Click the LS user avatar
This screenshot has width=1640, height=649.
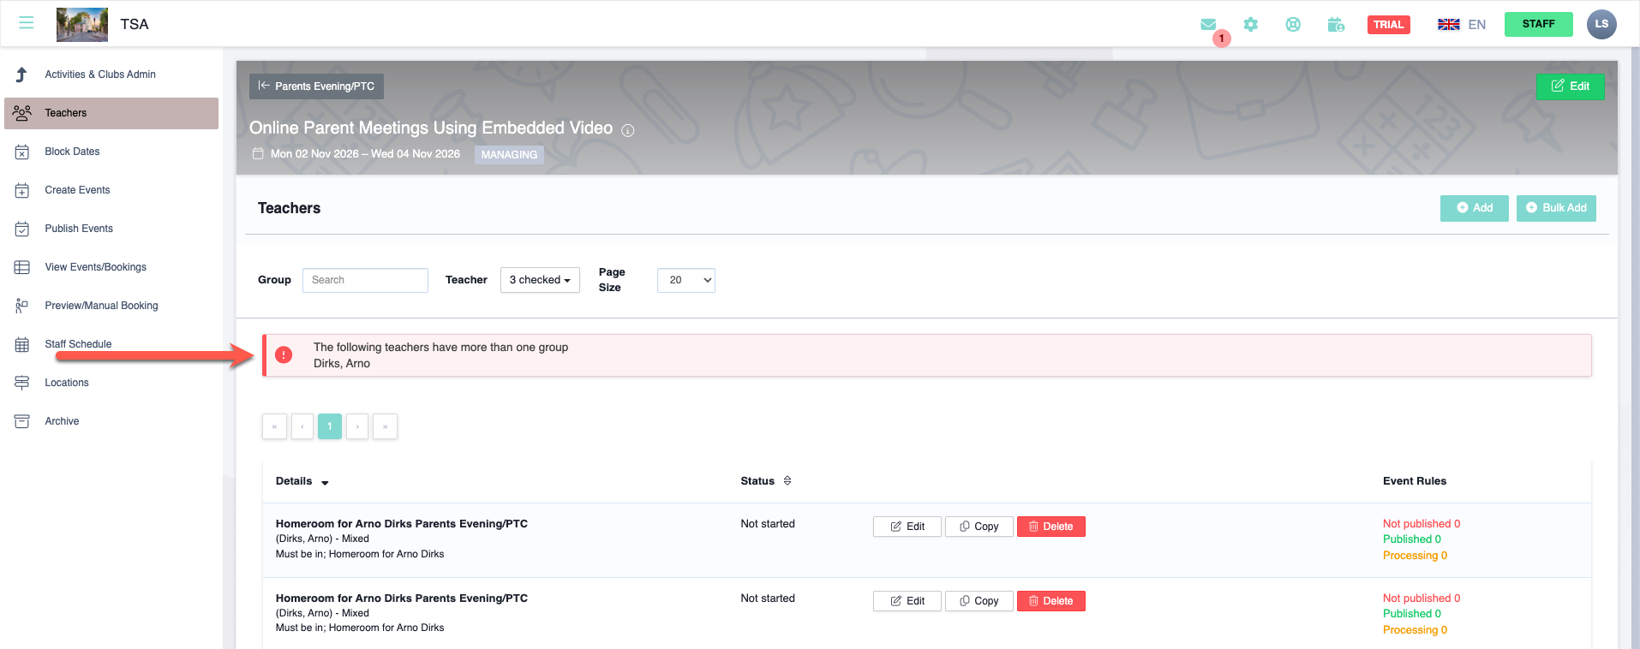click(x=1601, y=24)
